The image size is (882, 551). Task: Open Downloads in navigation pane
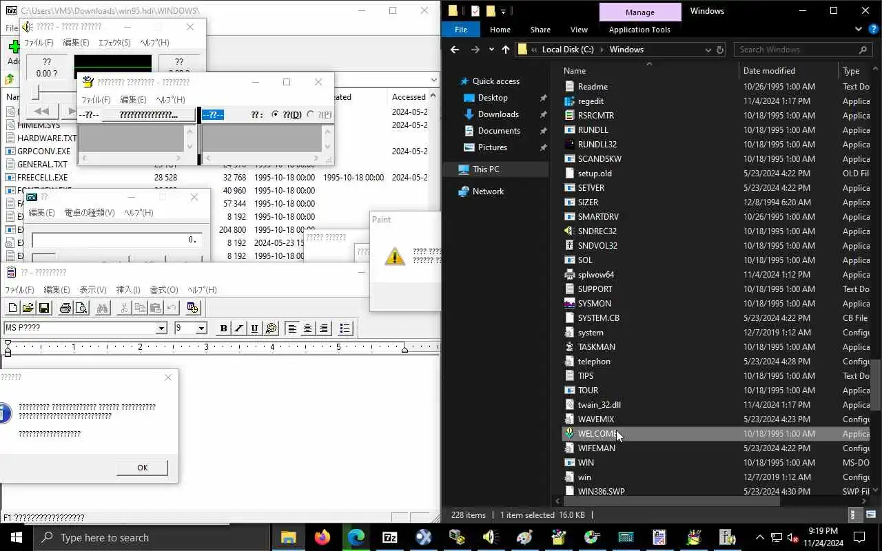click(x=498, y=114)
